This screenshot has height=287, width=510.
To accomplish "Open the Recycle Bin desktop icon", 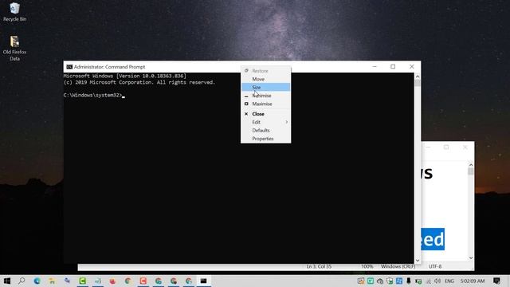I will point(14,12).
